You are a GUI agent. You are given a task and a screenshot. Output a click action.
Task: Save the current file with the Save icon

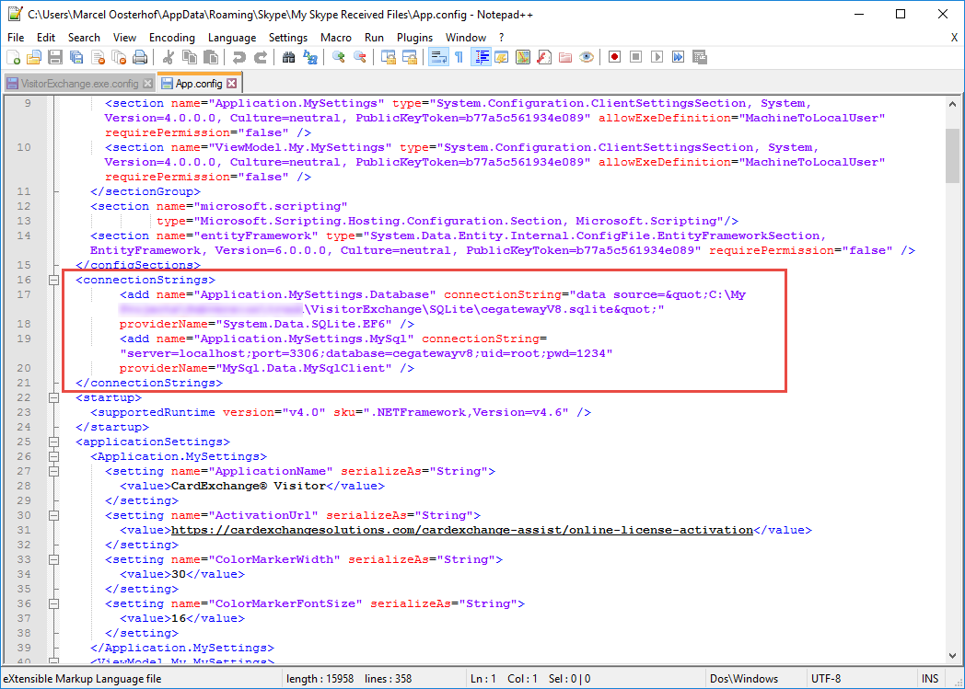pyautogui.click(x=55, y=58)
